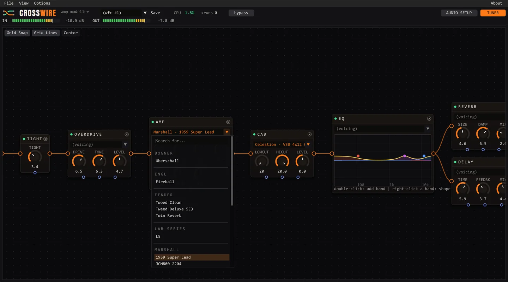This screenshot has height=282, width=508.
Task: Remove the CAB module with its close icon
Action: pos(309,134)
